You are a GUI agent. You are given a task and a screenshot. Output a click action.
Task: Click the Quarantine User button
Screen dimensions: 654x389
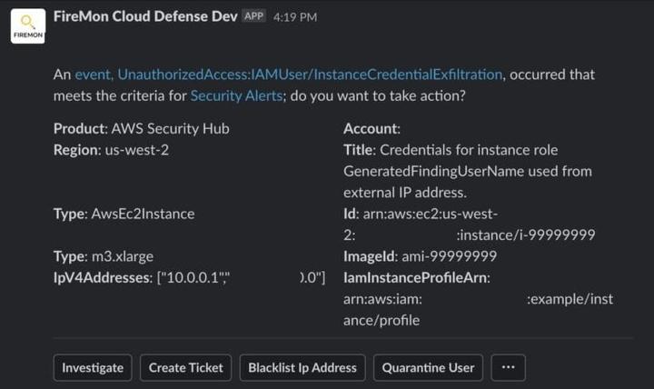tap(428, 368)
